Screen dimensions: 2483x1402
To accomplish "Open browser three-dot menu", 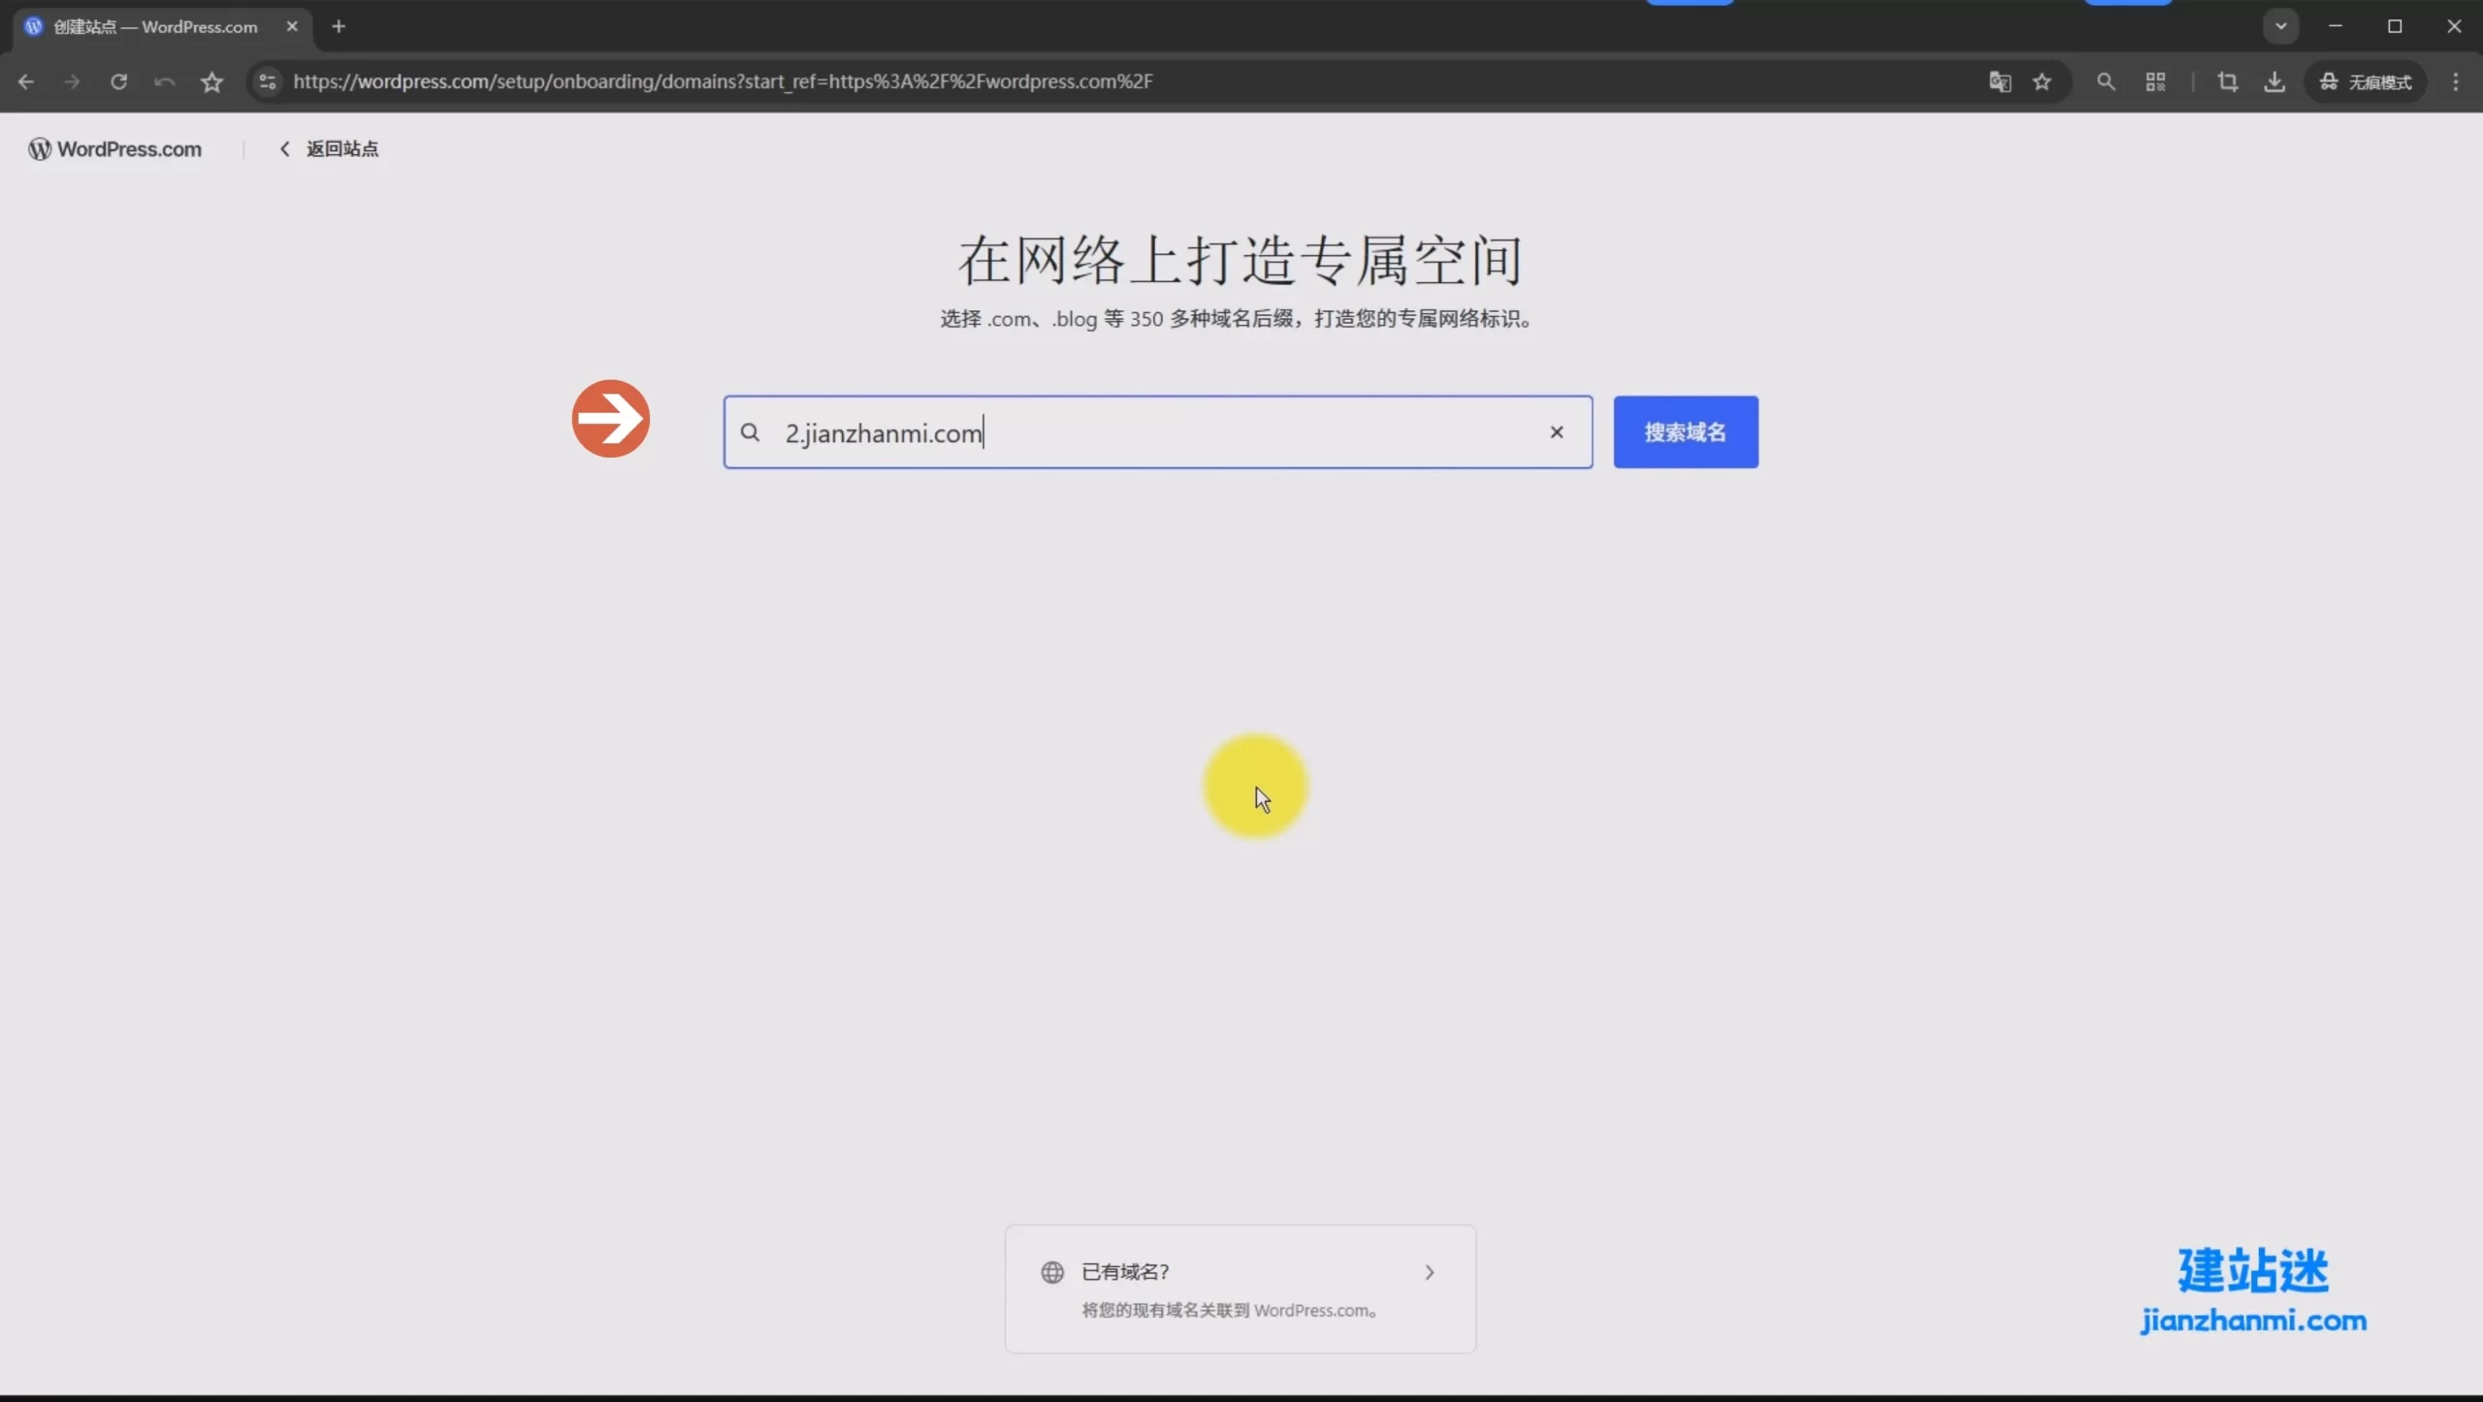I will tap(2456, 81).
